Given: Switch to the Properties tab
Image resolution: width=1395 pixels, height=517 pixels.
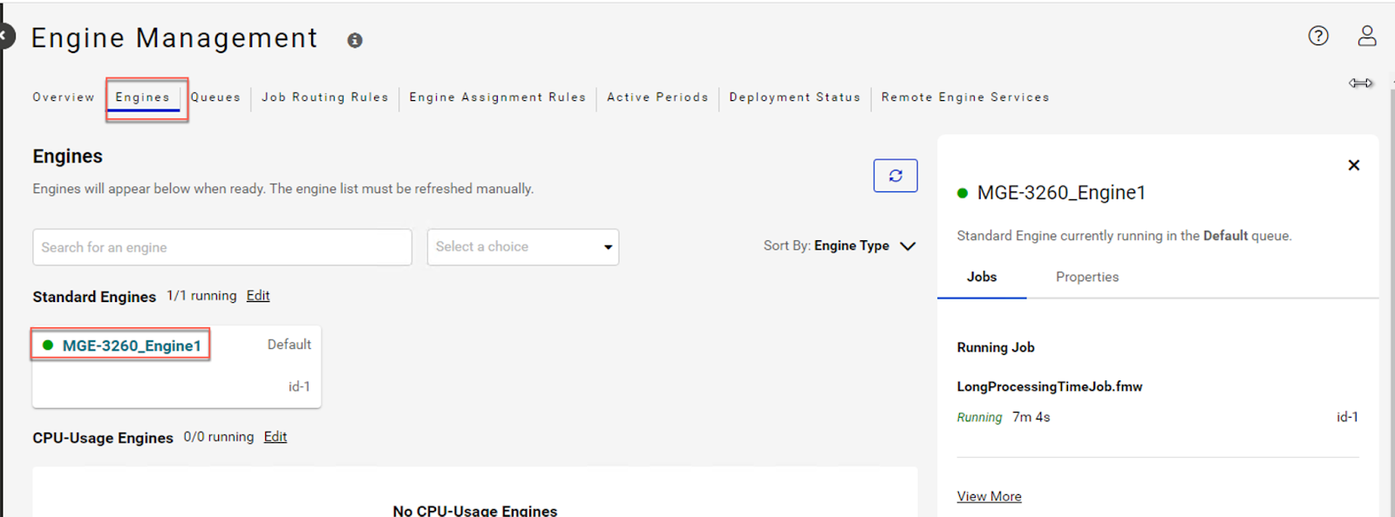Looking at the screenshot, I should tap(1087, 277).
